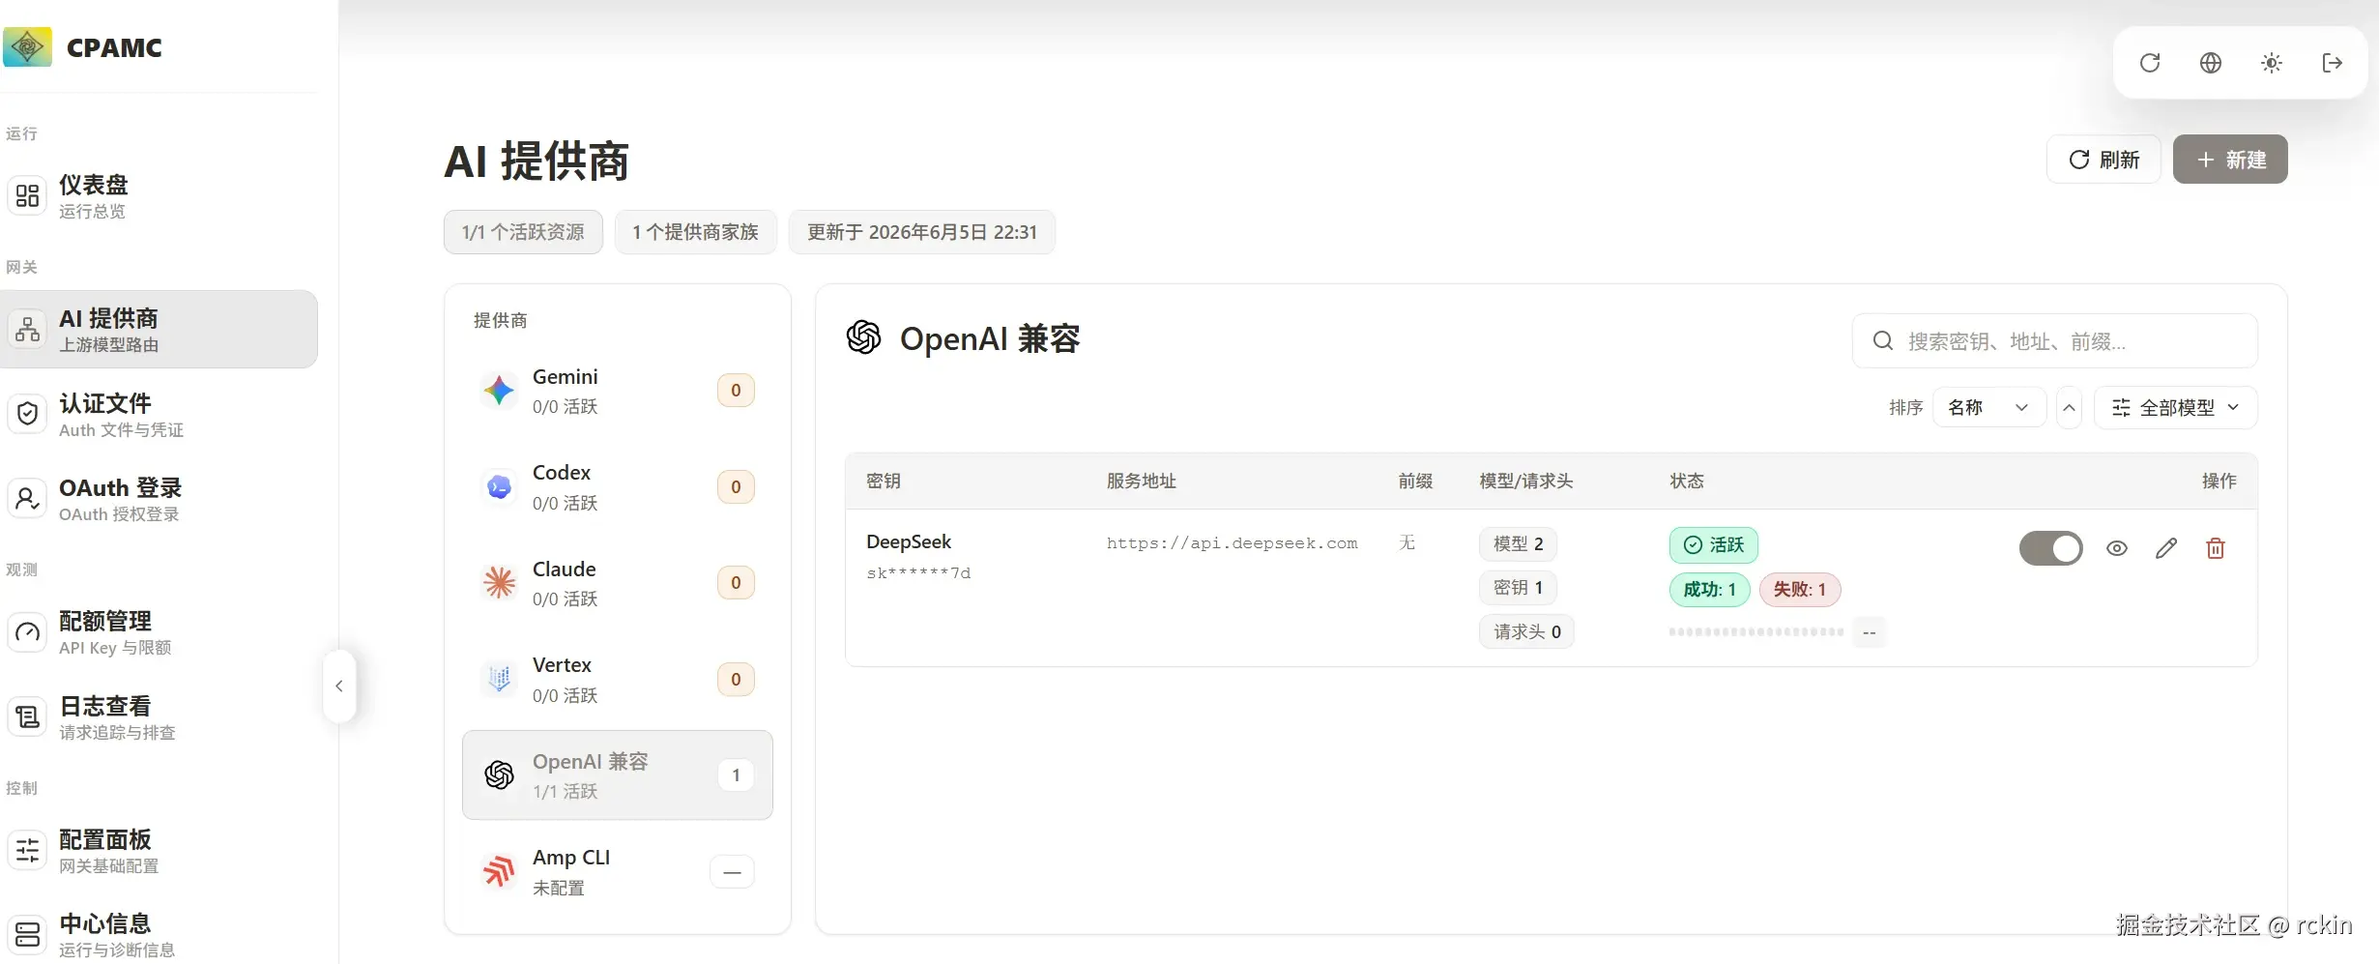This screenshot has width=2379, height=964.
Task: Click the 模型/请求头 column header
Action: 1525,481
